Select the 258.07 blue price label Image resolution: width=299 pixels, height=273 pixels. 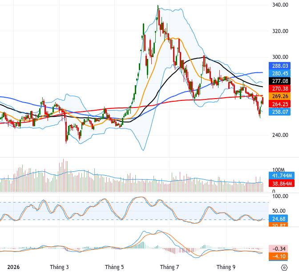click(x=279, y=112)
